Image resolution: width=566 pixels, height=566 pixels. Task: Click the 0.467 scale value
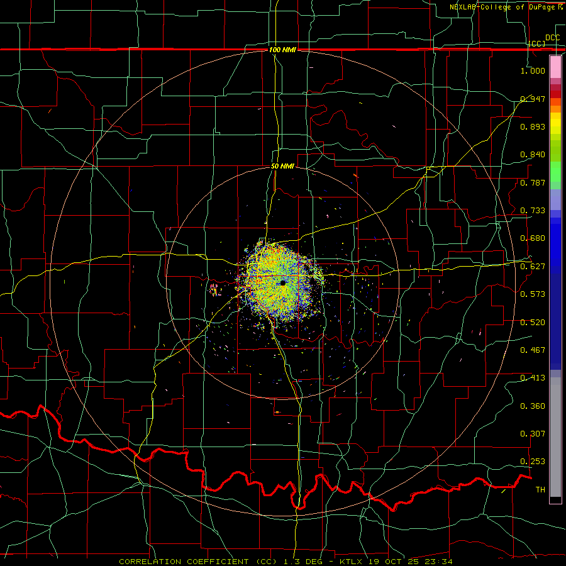pyautogui.click(x=533, y=350)
